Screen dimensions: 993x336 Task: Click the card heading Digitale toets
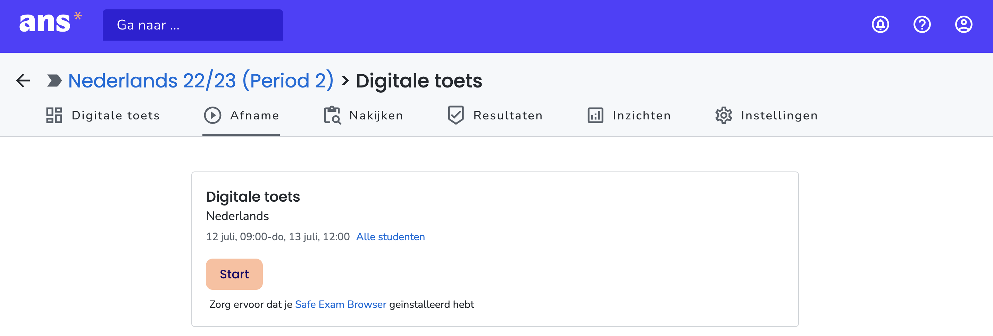[253, 196]
